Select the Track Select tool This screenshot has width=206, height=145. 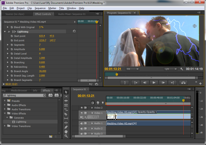click(66, 96)
